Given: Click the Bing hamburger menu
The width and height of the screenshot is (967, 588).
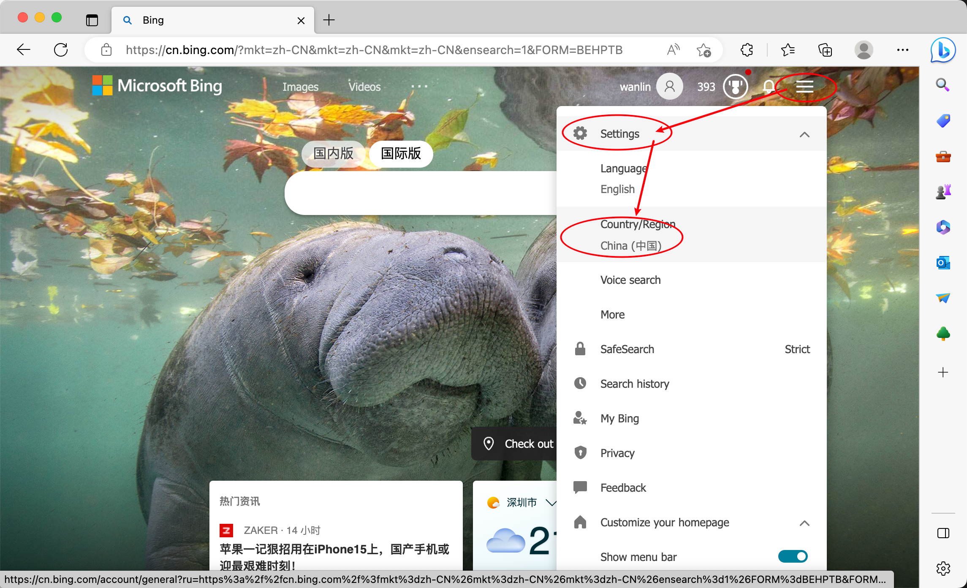Looking at the screenshot, I should (804, 87).
